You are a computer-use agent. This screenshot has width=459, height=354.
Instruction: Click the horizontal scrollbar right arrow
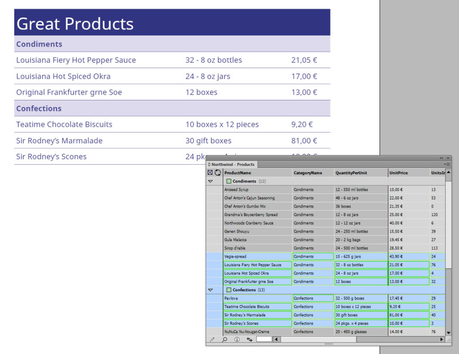coord(442,339)
